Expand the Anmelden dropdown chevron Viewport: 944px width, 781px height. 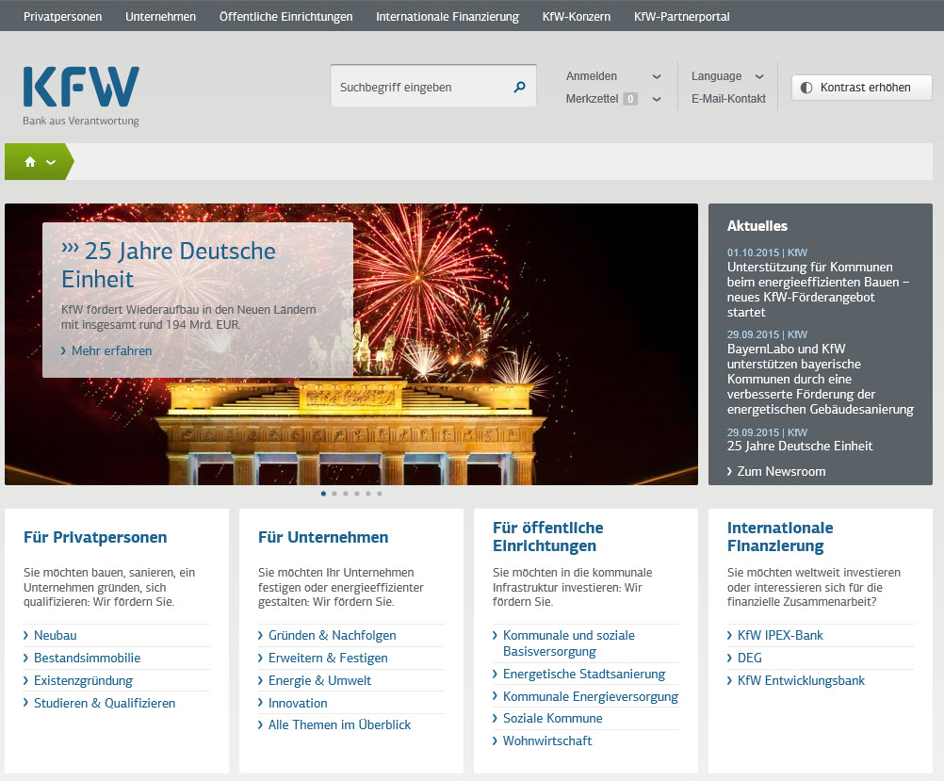pyautogui.click(x=655, y=75)
